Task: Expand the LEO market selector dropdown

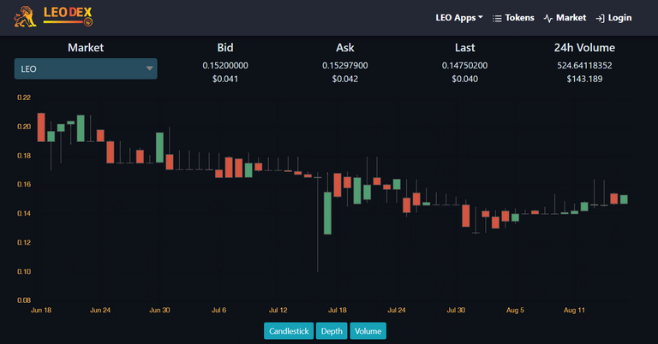Action: click(x=86, y=68)
